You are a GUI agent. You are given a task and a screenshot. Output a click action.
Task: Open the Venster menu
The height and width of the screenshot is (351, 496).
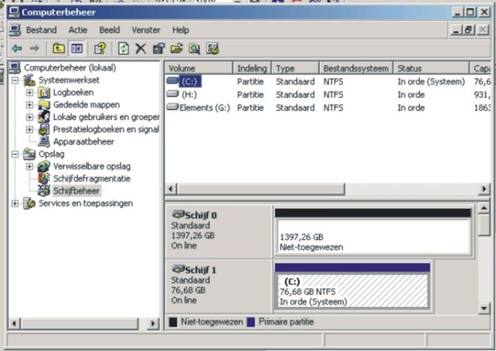tap(146, 30)
